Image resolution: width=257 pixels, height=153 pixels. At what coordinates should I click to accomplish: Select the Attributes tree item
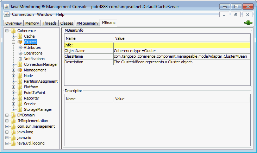click(32, 47)
